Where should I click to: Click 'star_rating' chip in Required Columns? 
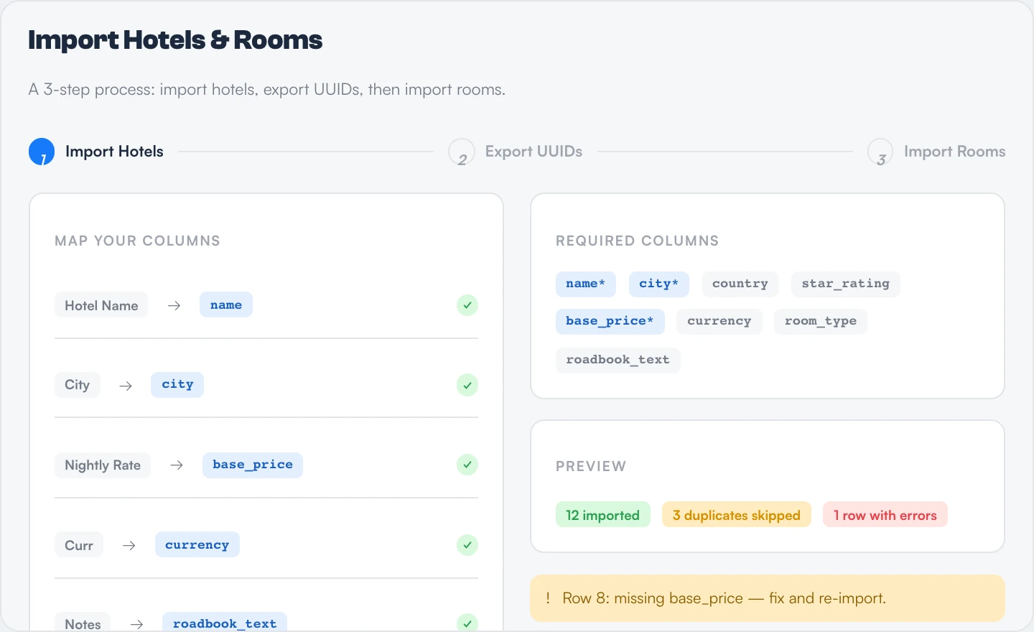(x=846, y=284)
